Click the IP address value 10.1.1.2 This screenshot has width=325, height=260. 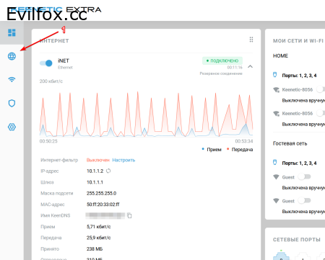(95, 171)
